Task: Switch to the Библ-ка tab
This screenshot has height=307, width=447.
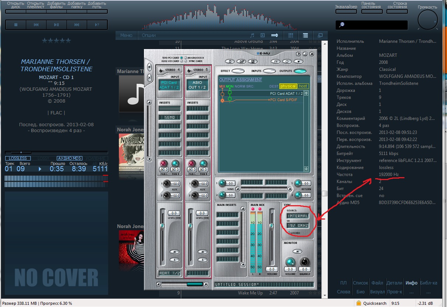Action: click(x=429, y=283)
